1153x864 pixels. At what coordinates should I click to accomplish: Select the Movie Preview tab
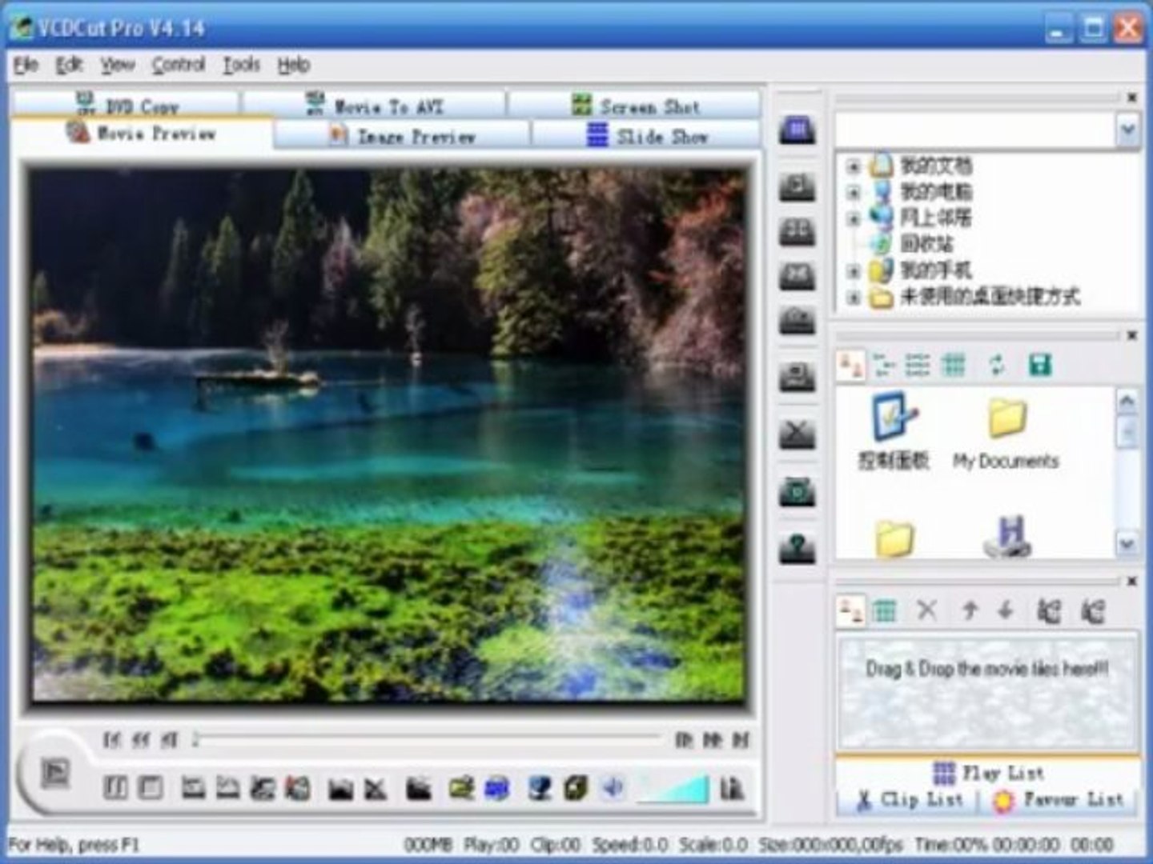[x=142, y=133]
